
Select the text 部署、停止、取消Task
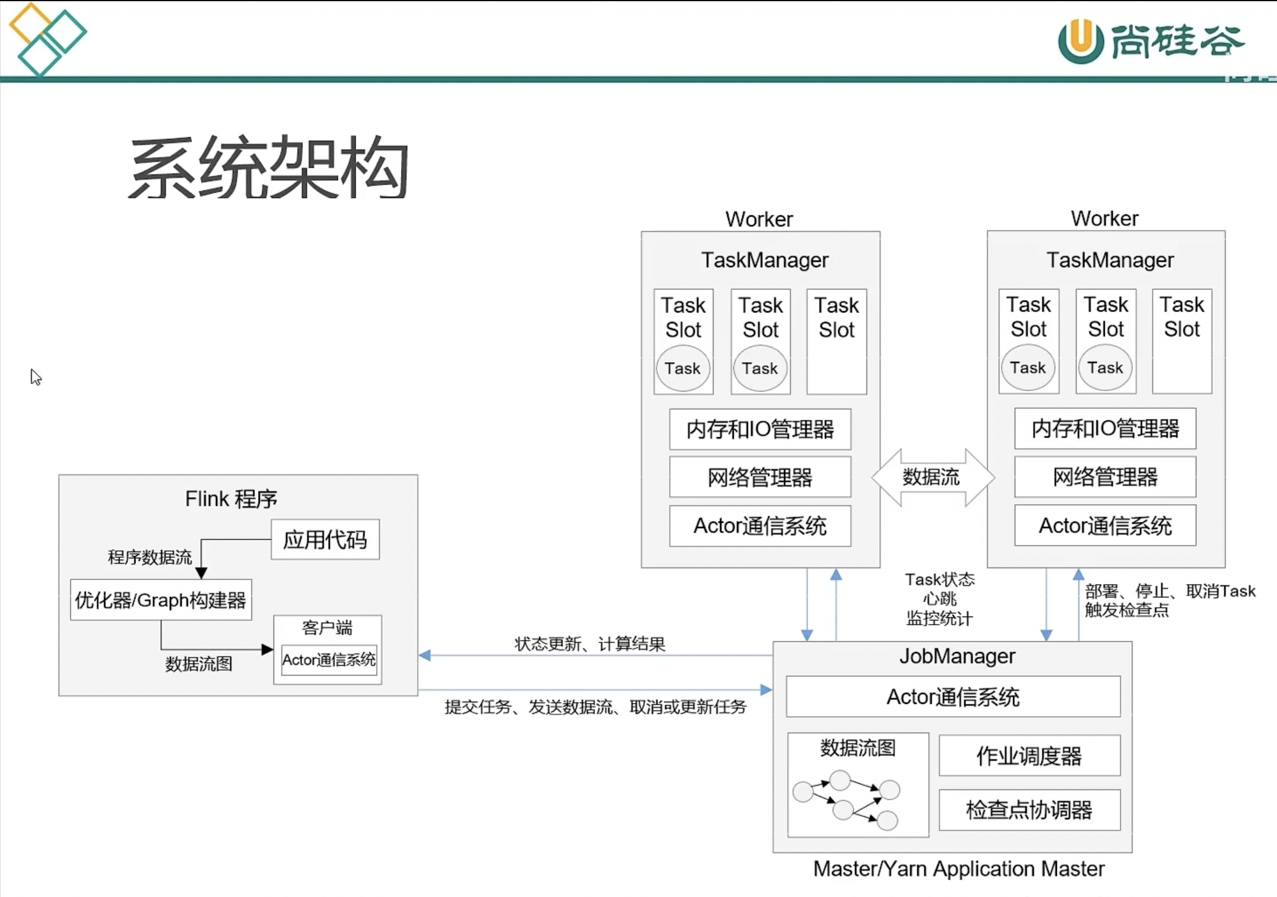pos(1170,591)
